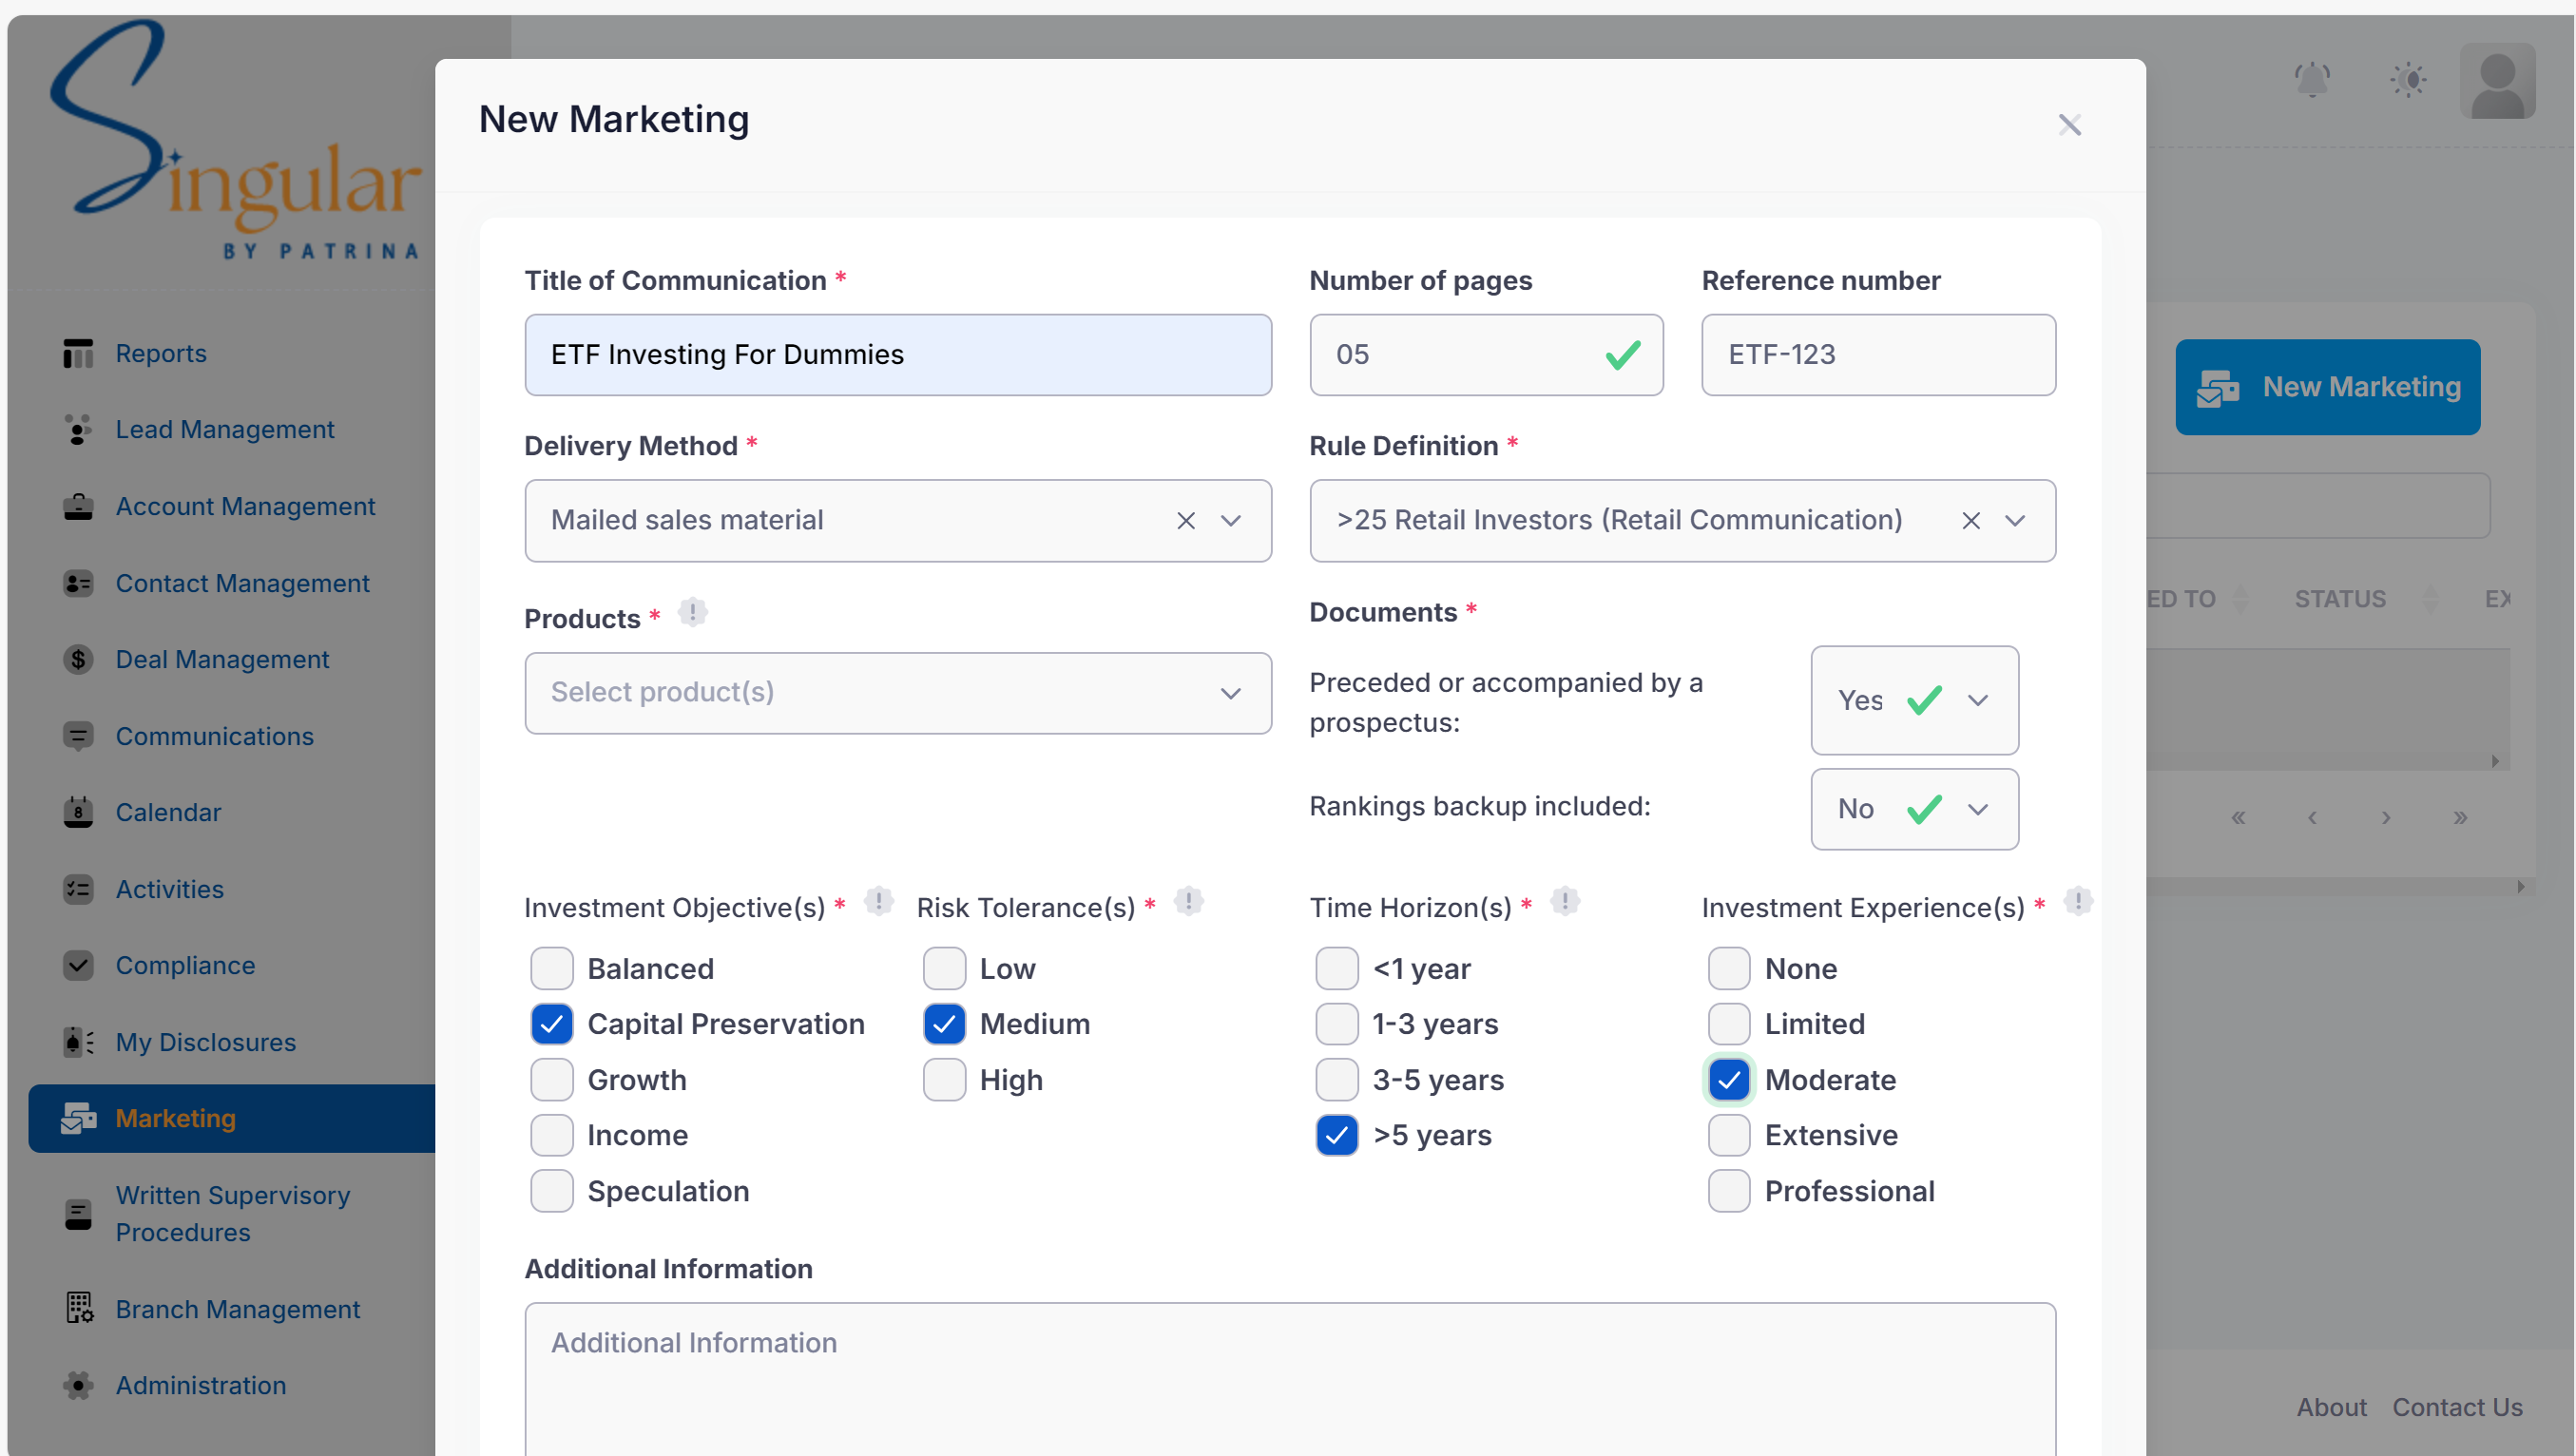Open the Select product(s) dropdown

coord(898,693)
